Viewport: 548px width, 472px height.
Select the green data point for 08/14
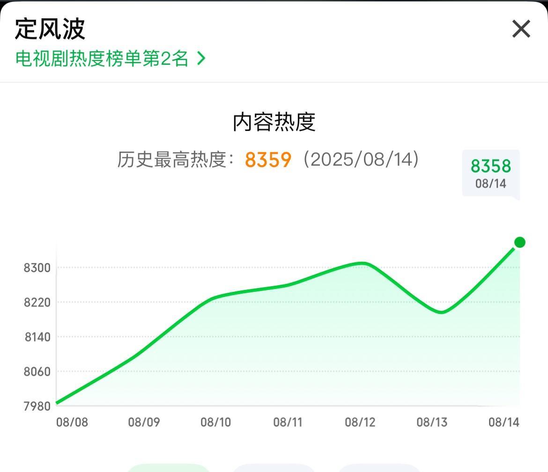(x=520, y=242)
